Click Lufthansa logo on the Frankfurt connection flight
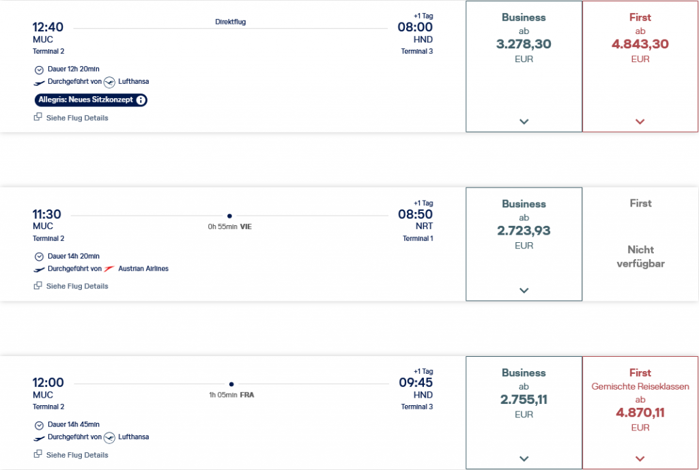699x470 pixels. 109,437
